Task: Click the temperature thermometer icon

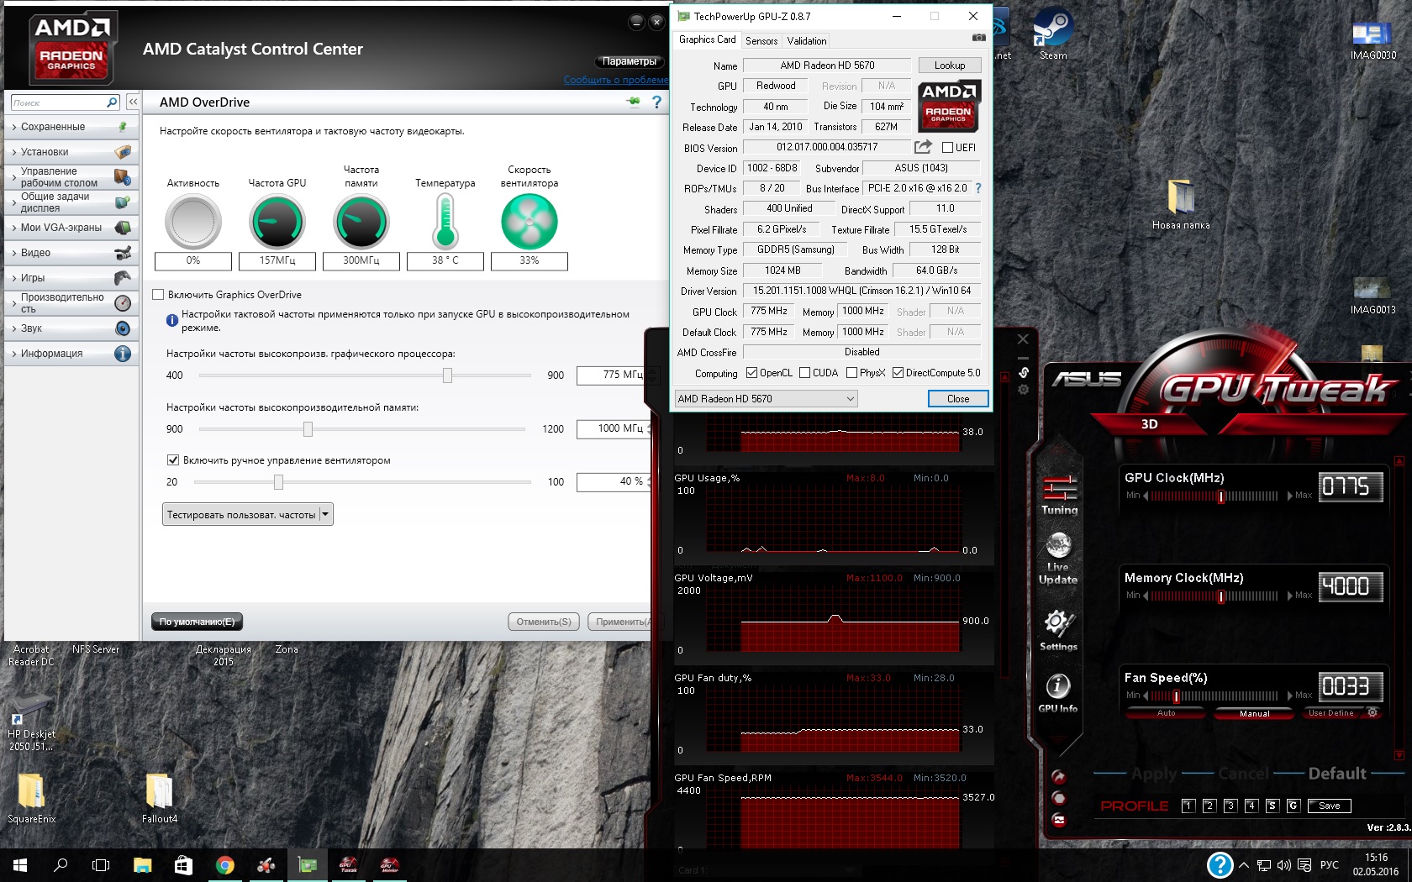Action: tap(445, 222)
